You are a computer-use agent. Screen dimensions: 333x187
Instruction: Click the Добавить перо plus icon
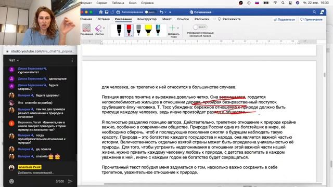tap(172, 28)
